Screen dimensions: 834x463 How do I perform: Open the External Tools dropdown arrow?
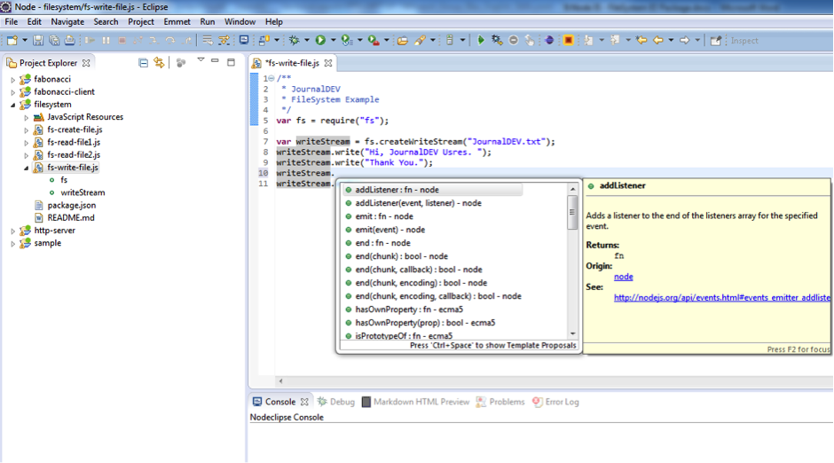(387, 41)
